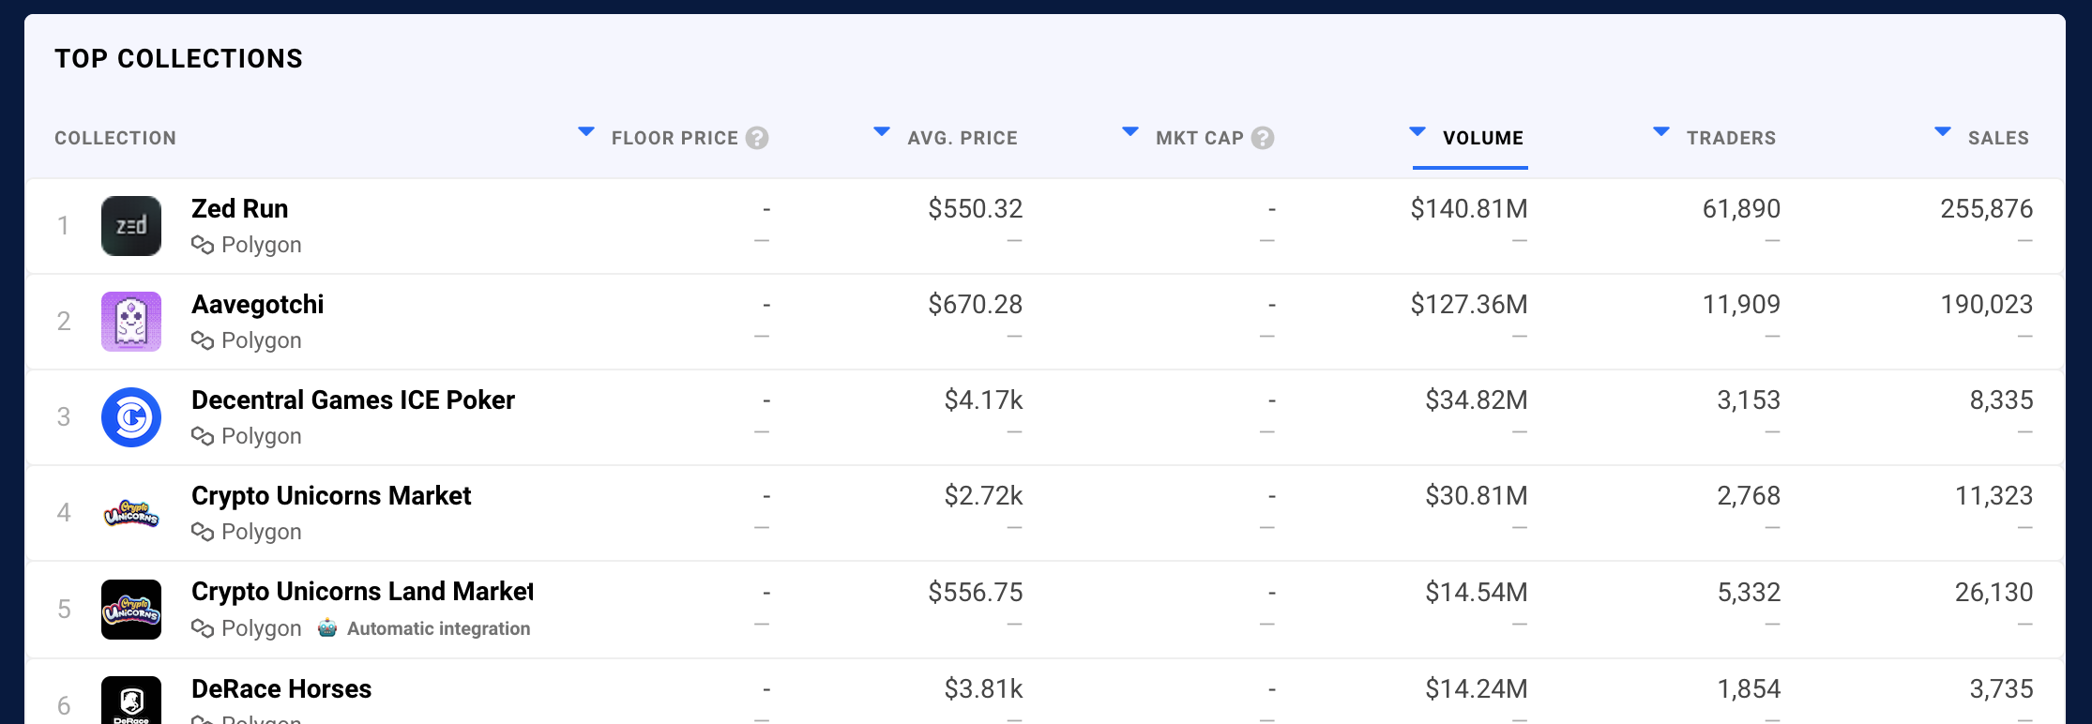This screenshot has width=2092, height=724.
Task: Click the Zed Run collection logo
Action: click(x=131, y=226)
